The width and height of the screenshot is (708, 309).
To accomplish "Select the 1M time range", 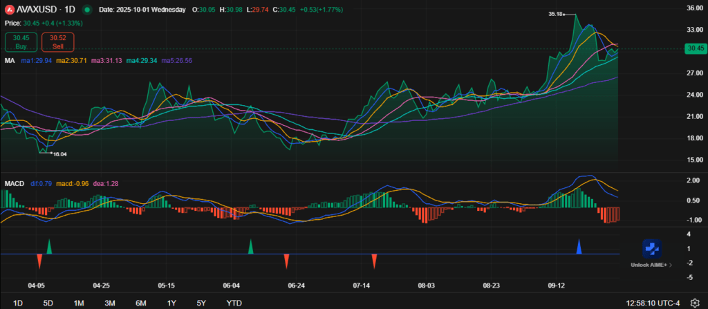I will tap(79, 303).
